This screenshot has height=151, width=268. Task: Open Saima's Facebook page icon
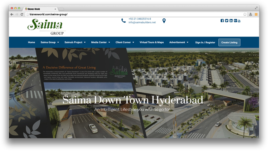point(222,21)
